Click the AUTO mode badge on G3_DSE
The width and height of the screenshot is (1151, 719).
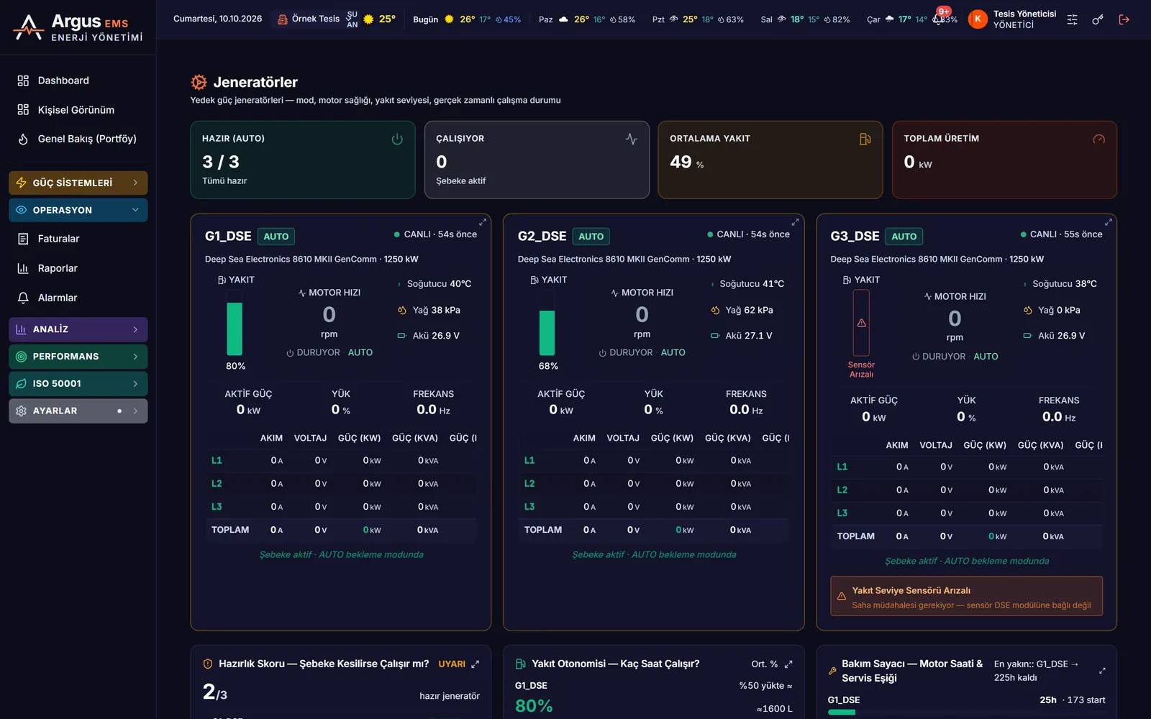coord(904,237)
